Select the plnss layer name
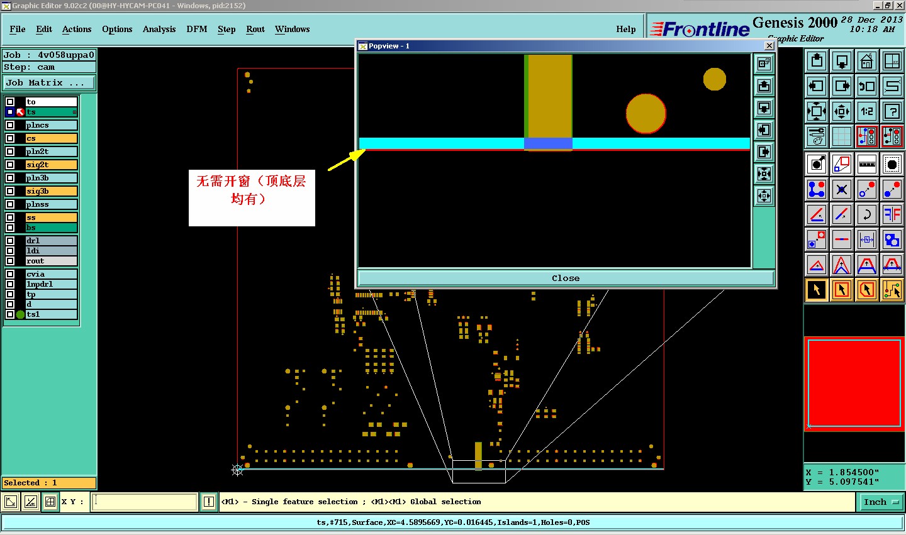This screenshot has width=906, height=535. click(52, 204)
